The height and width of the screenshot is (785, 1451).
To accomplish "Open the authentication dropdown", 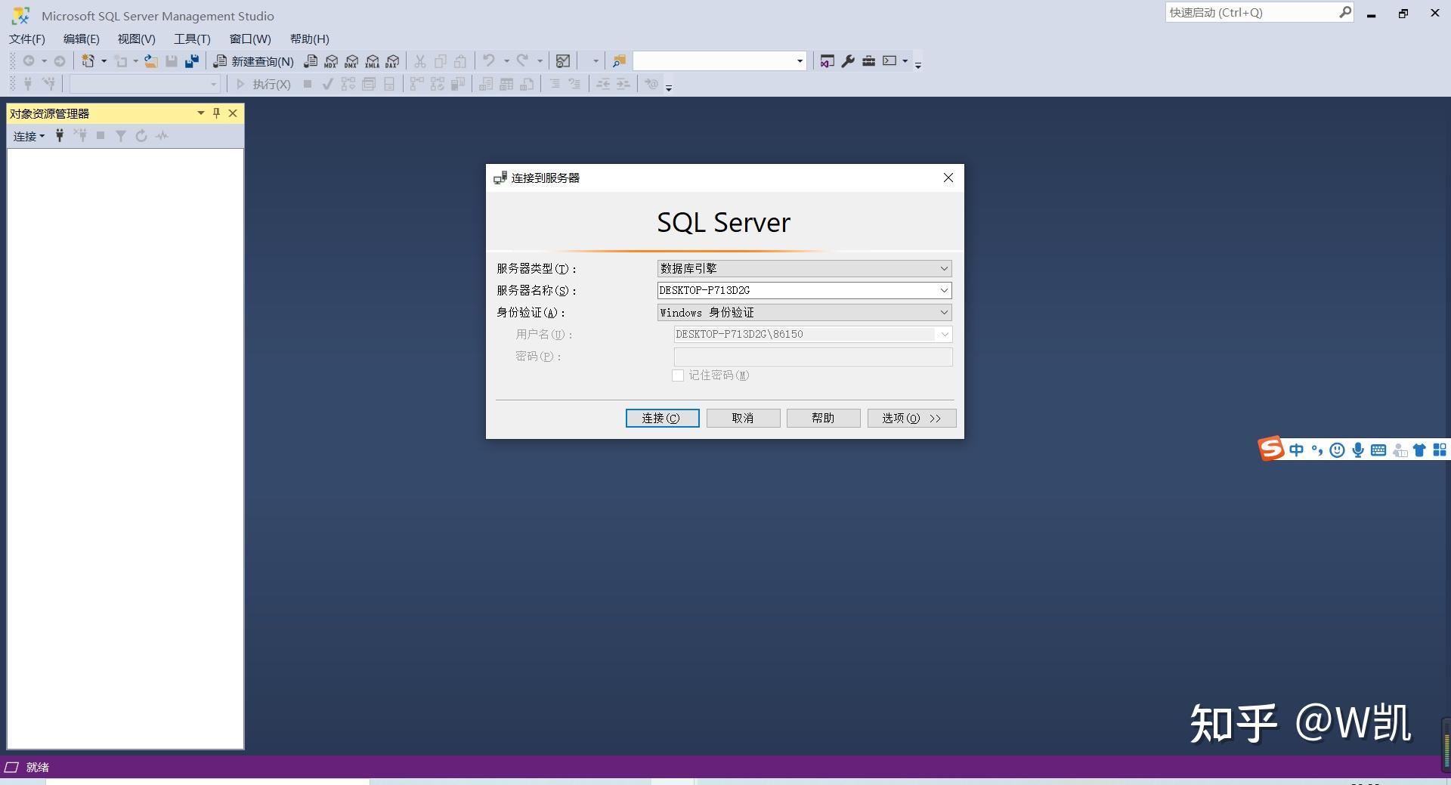I will pos(944,312).
